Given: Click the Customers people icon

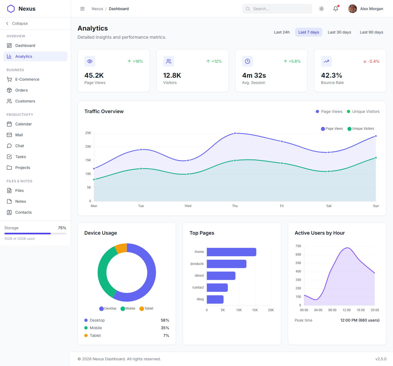Looking at the screenshot, I should [x=9, y=101].
